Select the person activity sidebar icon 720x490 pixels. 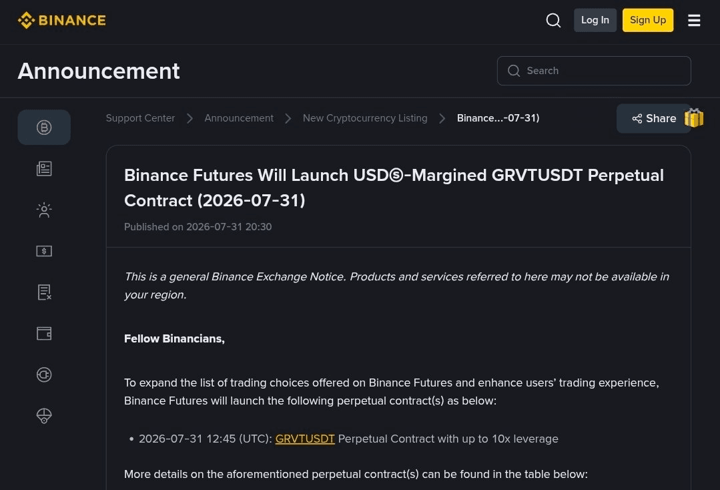(x=44, y=210)
